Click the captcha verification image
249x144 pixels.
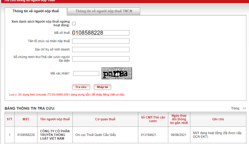pyautogui.click(x=117, y=73)
